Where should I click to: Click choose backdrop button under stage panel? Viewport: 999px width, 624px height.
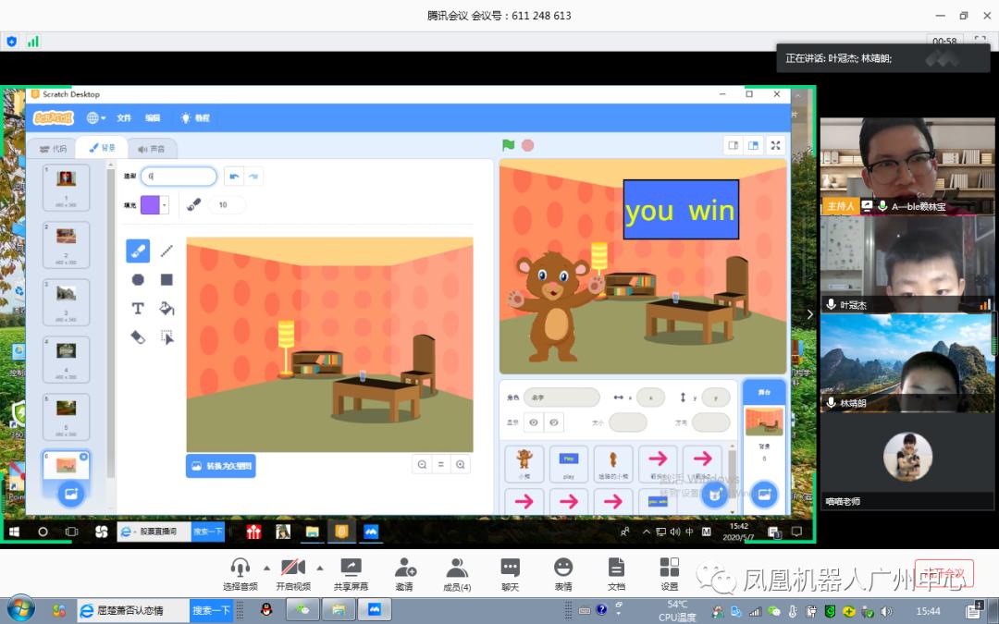pos(764,494)
